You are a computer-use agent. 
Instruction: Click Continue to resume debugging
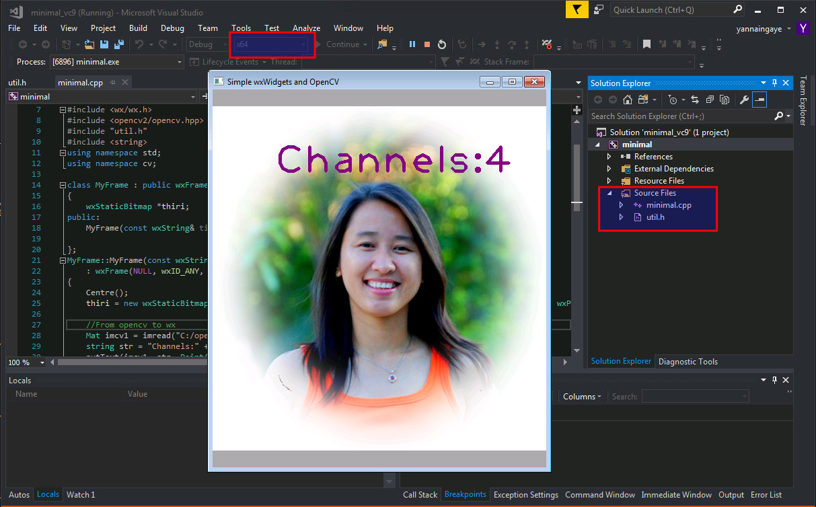click(343, 44)
